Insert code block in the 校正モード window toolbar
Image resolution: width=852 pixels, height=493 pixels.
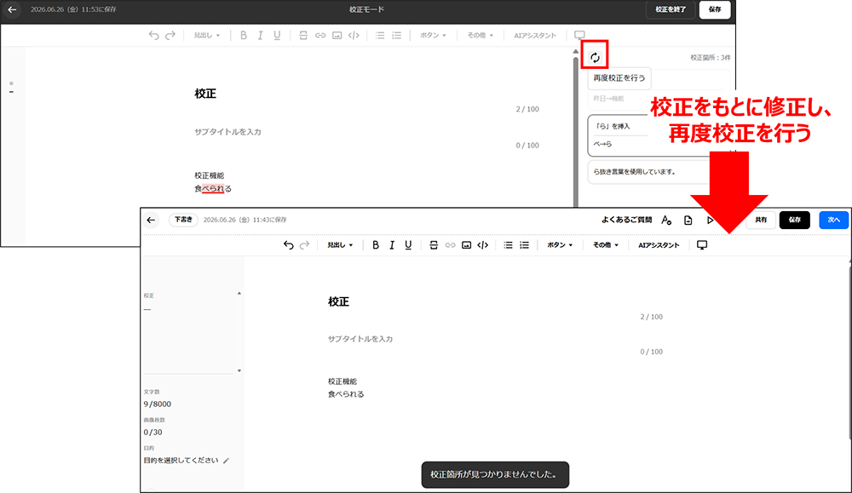tap(354, 35)
